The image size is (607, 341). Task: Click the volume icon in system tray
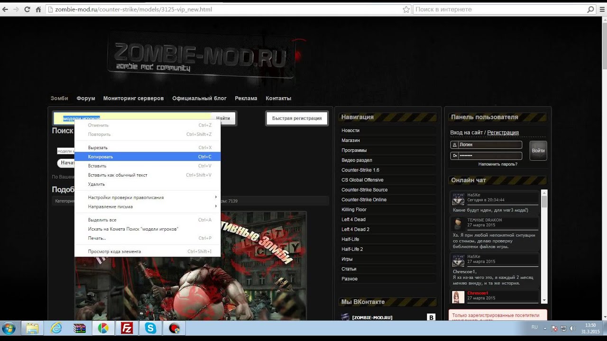tap(572, 328)
